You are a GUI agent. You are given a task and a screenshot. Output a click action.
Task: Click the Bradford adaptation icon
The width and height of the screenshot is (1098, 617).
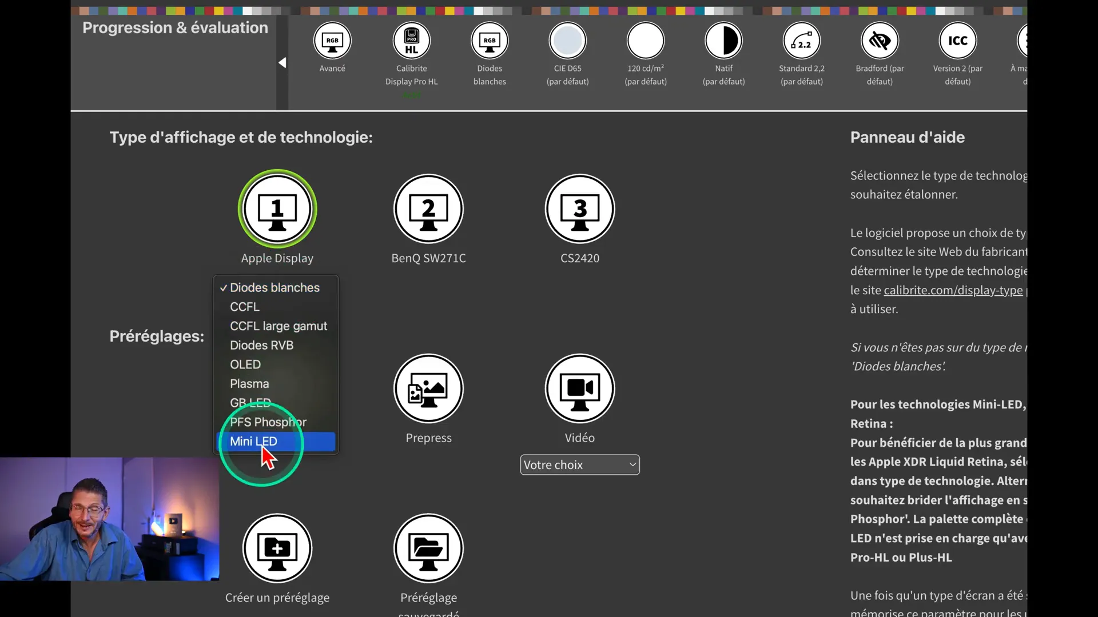coord(880,41)
